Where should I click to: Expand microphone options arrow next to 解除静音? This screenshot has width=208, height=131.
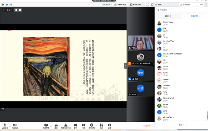(10, 126)
